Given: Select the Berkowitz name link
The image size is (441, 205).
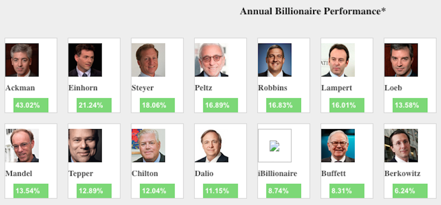Looking at the screenshot, I should (x=402, y=174).
